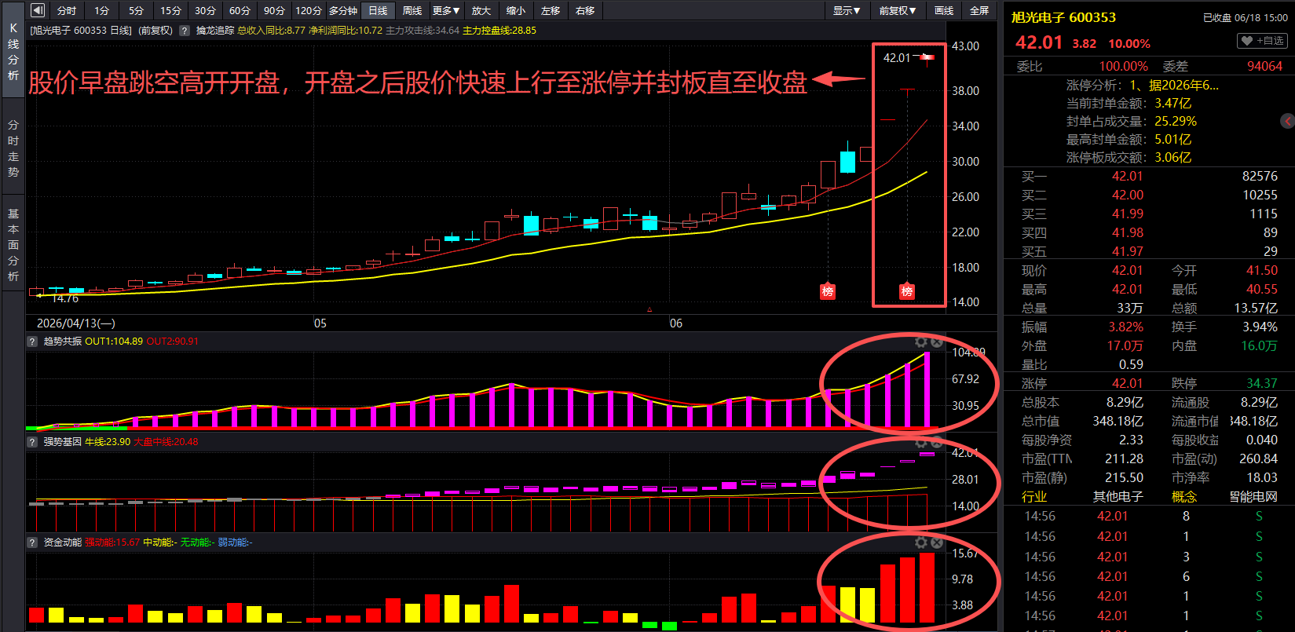Select the 15分 period
This screenshot has width=1295, height=632.
coord(170,10)
